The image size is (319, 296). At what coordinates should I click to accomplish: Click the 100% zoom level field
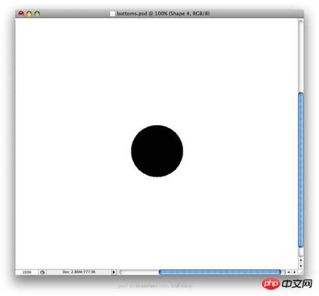click(27, 272)
